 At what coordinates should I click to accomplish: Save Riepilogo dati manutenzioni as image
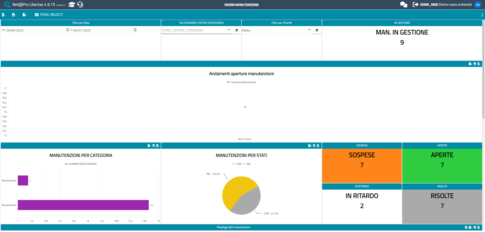pyautogui.click(x=475, y=227)
